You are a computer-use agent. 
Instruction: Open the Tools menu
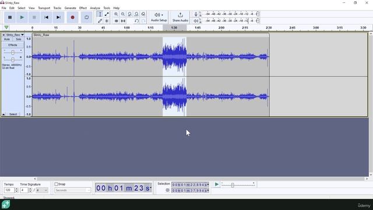point(107,8)
